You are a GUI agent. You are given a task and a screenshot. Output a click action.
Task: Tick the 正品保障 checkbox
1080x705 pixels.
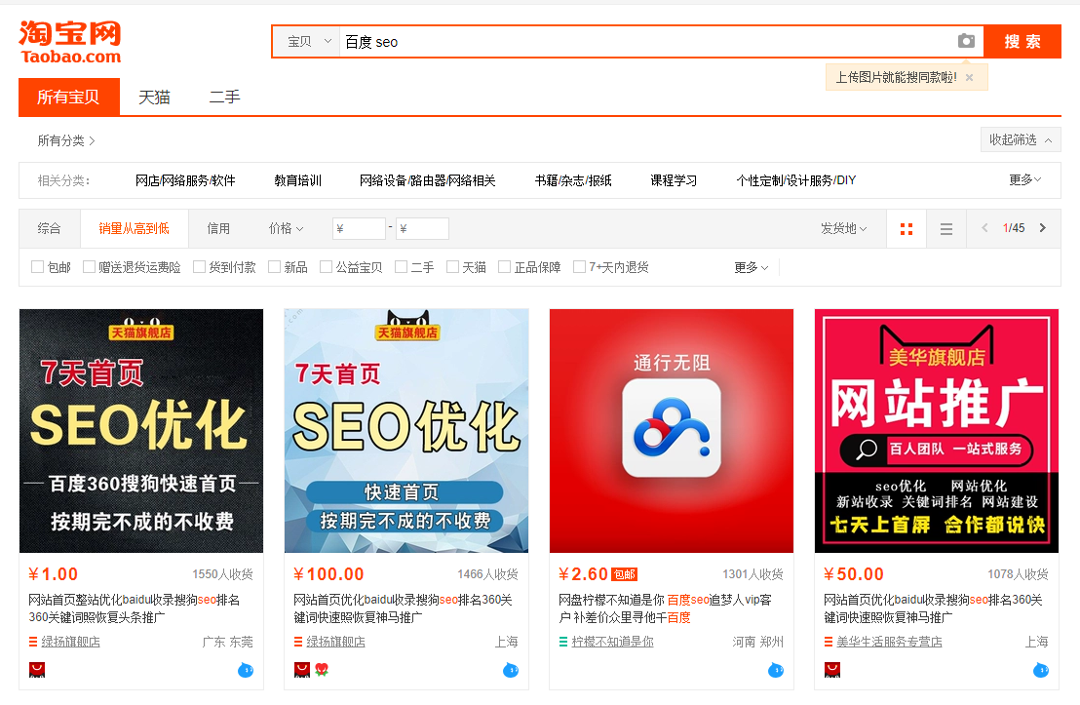tap(504, 267)
